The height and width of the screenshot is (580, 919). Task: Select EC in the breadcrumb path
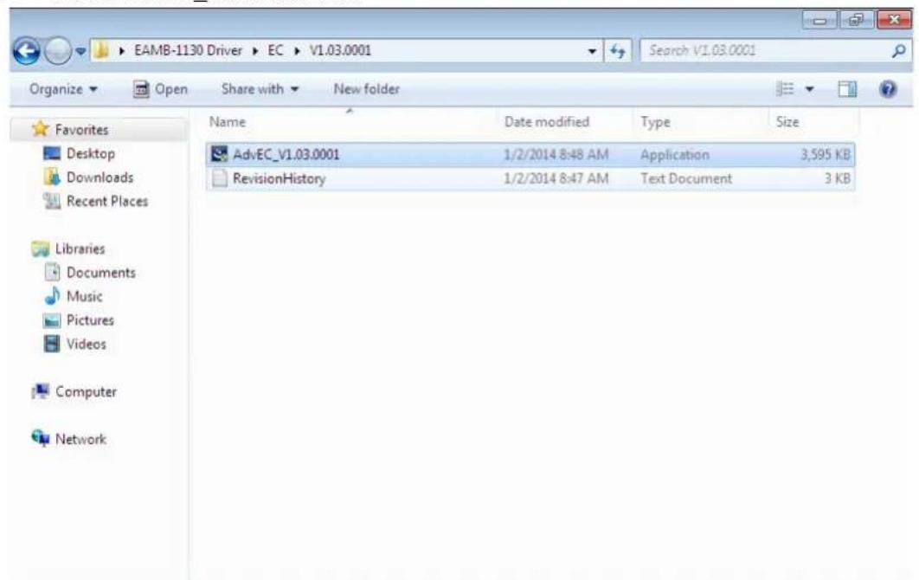point(275,50)
